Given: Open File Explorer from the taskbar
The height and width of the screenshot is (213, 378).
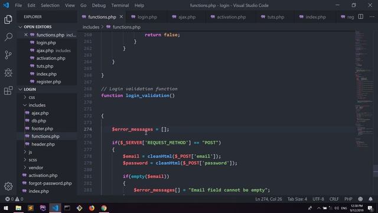Looking at the screenshot, I should pyautogui.click(x=18, y=208).
